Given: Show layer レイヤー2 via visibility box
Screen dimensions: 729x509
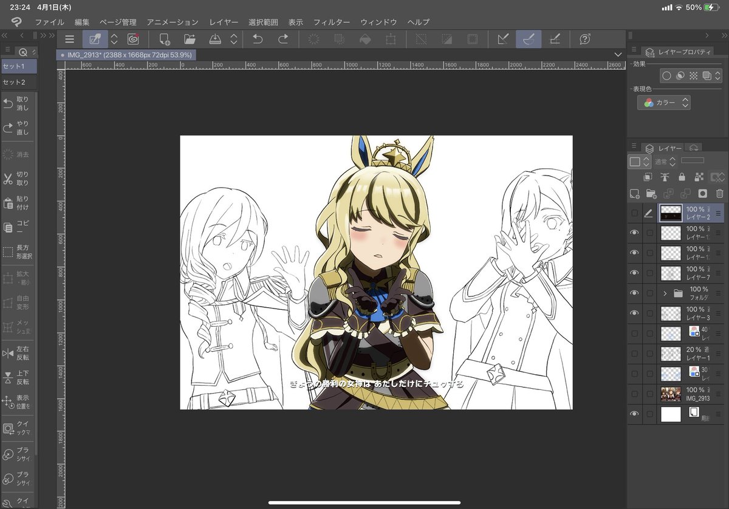Looking at the screenshot, I should click(x=635, y=213).
